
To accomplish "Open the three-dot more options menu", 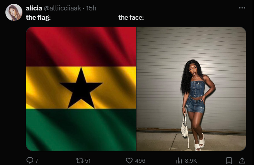I will coord(242,8).
